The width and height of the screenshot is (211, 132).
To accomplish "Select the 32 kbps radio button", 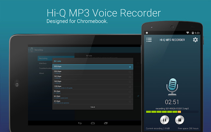I will coord(130,102).
